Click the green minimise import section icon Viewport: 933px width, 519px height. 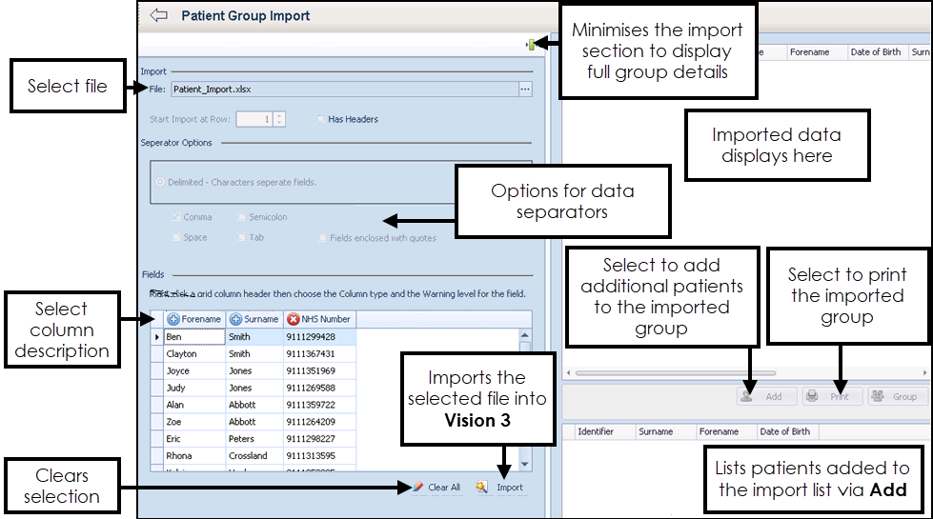[x=531, y=44]
